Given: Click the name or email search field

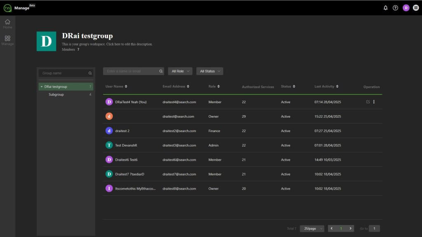Looking at the screenshot, I should tap(130, 71).
